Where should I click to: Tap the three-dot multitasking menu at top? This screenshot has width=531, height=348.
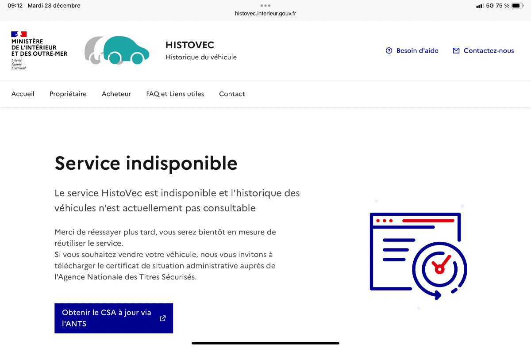click(x=265, y=5)
